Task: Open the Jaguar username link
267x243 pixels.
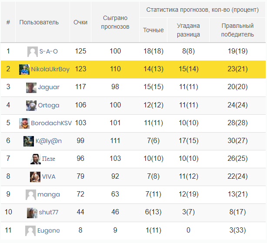Action: (x=49, y=87)
